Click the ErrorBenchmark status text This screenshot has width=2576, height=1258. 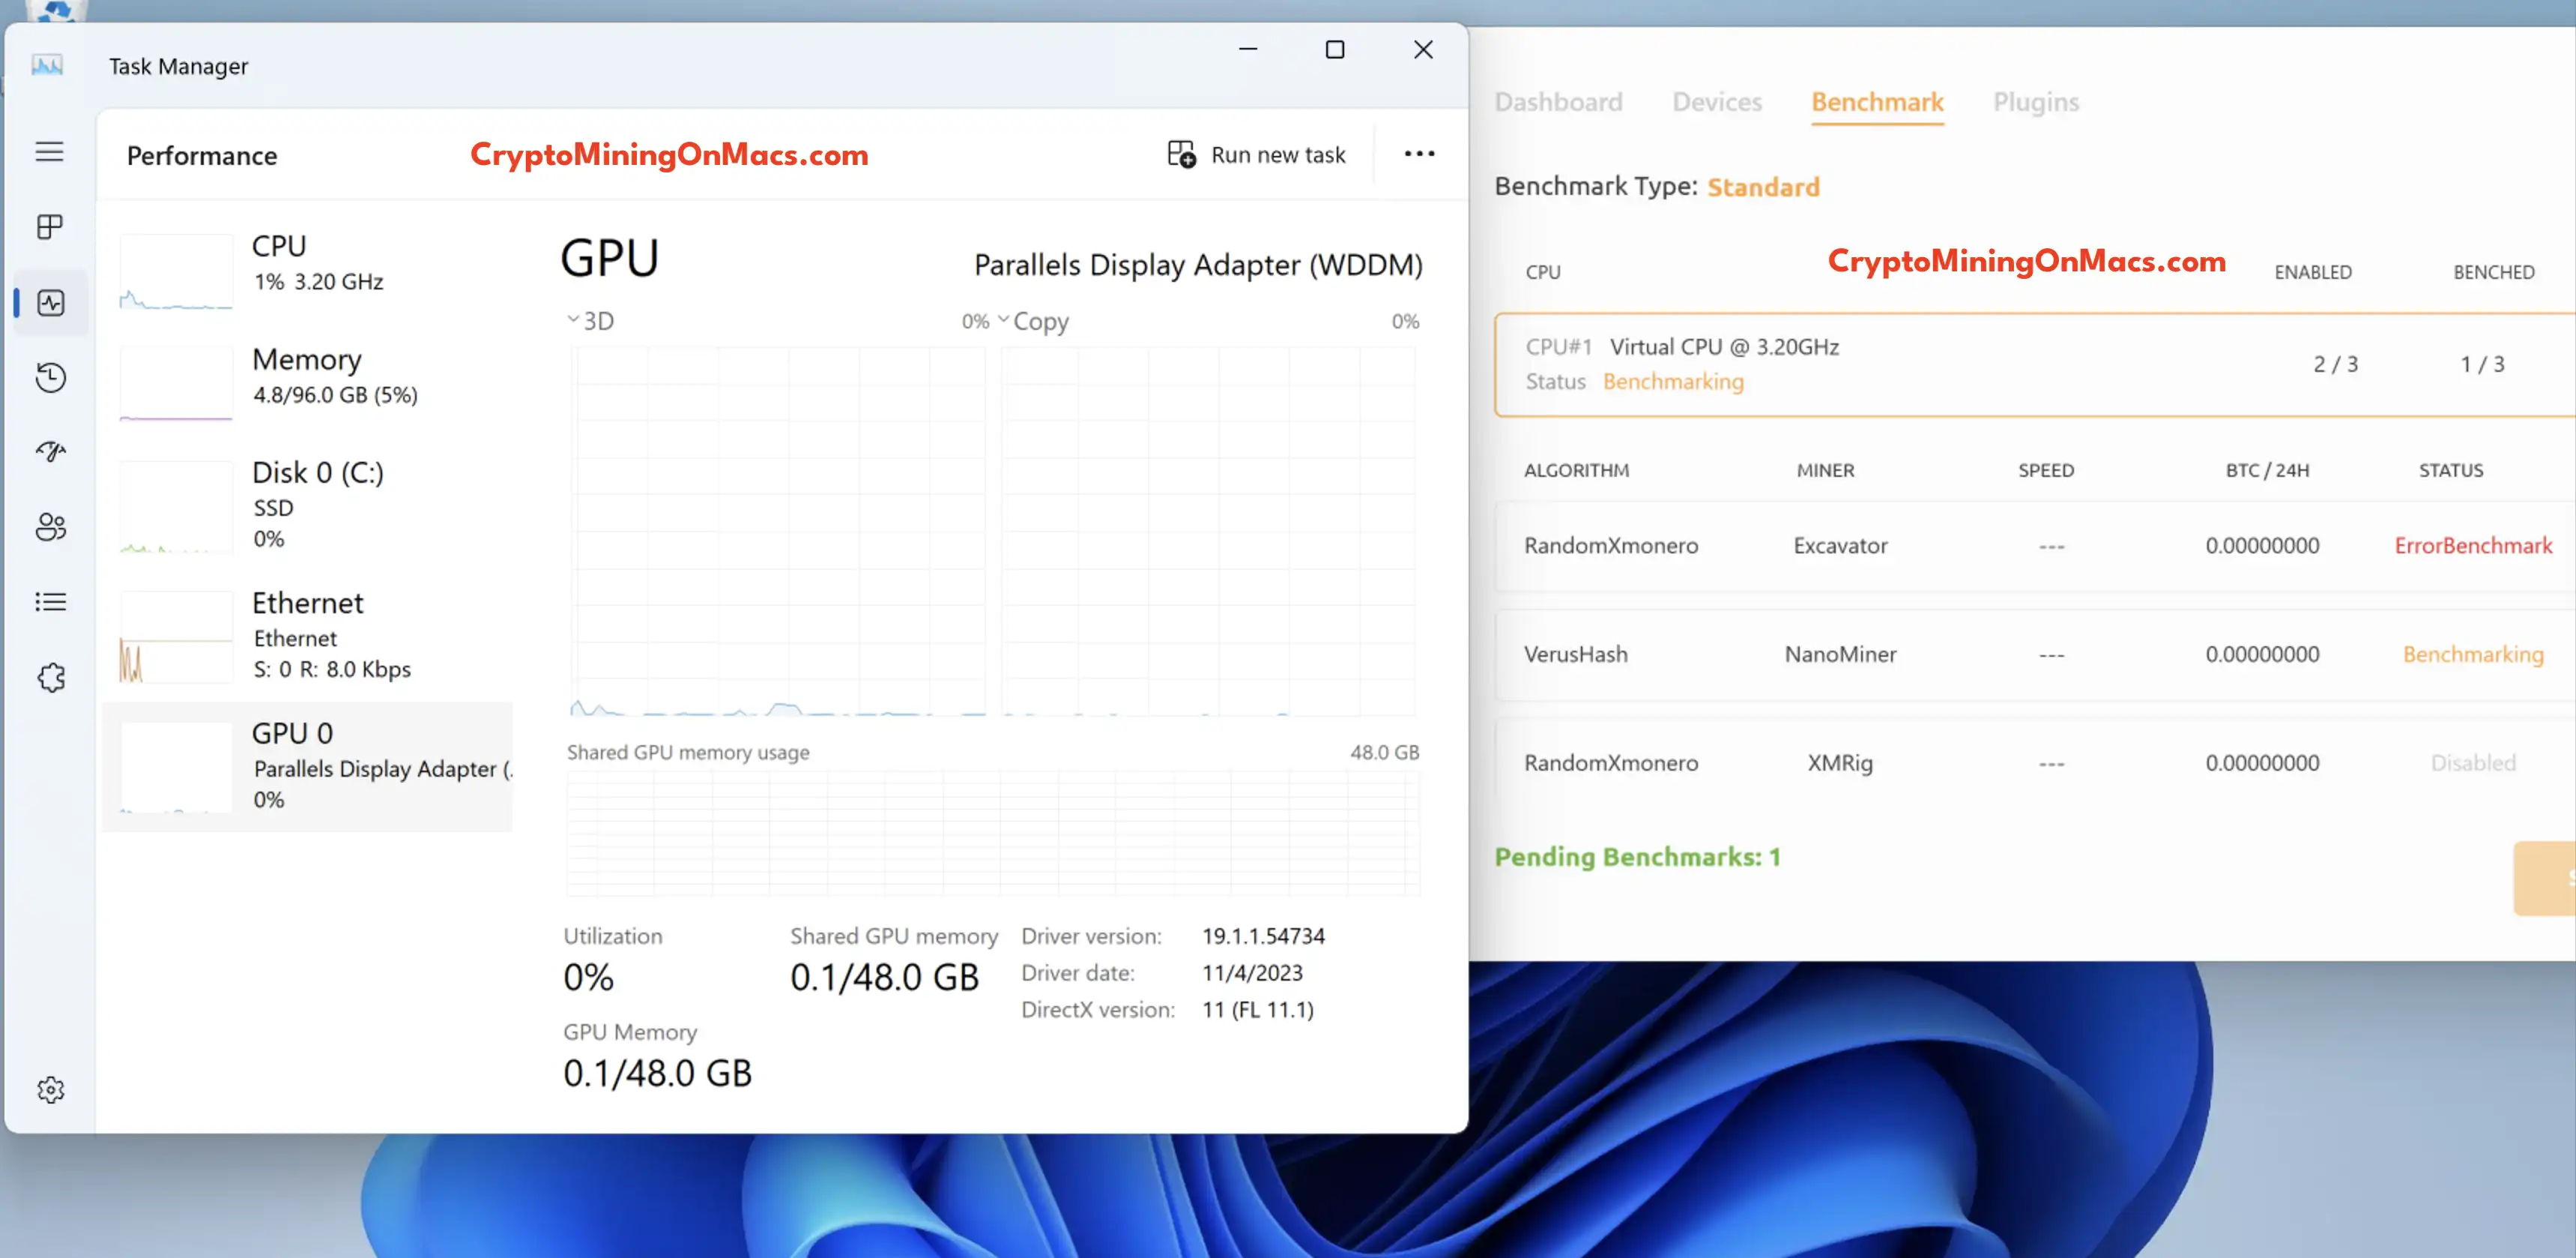click(2473, 546)
